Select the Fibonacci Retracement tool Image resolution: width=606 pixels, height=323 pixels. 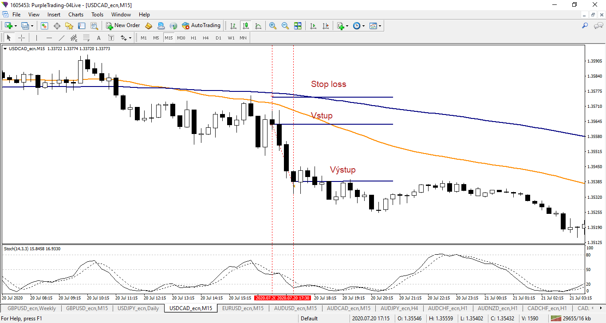pyautogui.click(x=87, y=38)
